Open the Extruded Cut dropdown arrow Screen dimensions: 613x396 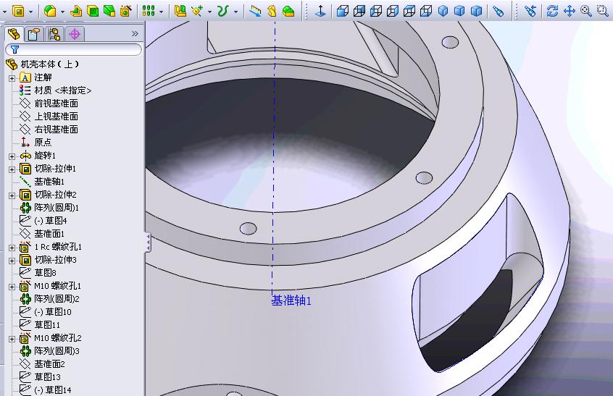pos(31,12)
